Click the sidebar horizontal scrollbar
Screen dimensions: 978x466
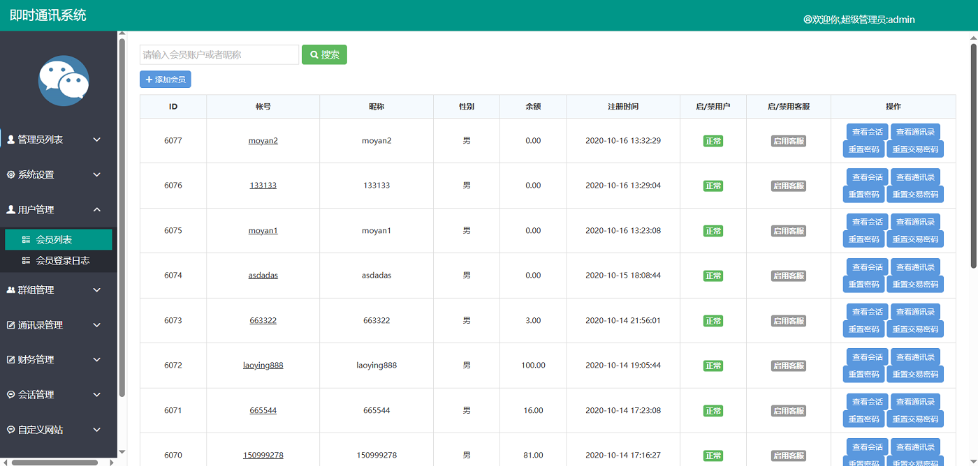(54, 462)
